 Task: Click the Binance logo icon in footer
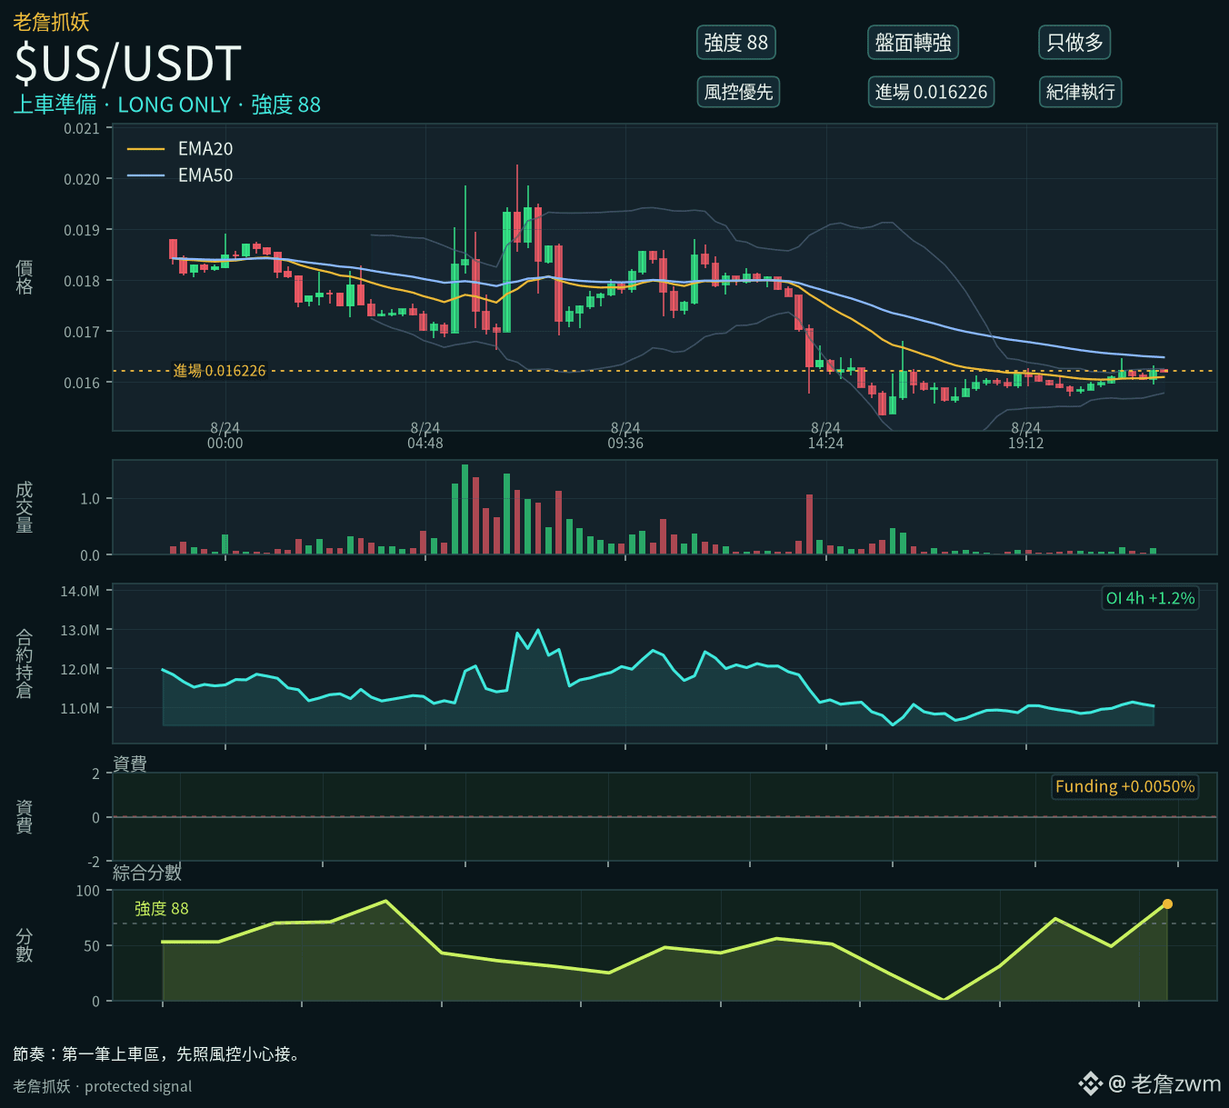pos(1090,1083)
